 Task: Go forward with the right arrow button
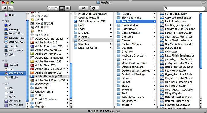[10, 8]
